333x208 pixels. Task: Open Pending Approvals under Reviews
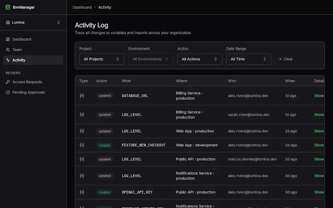click(x=33, y=92)
